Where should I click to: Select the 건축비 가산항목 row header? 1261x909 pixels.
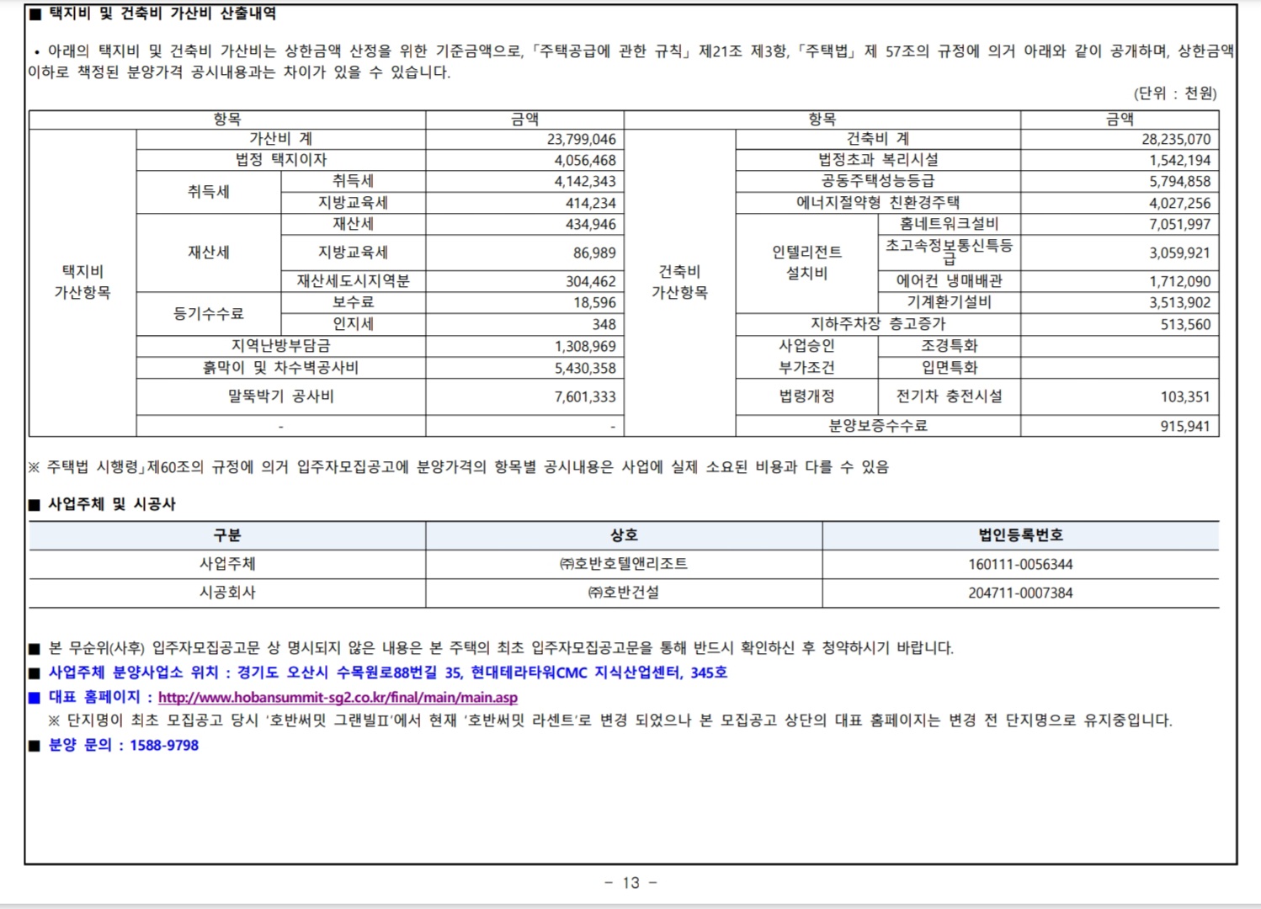click(x=679, y=282)
